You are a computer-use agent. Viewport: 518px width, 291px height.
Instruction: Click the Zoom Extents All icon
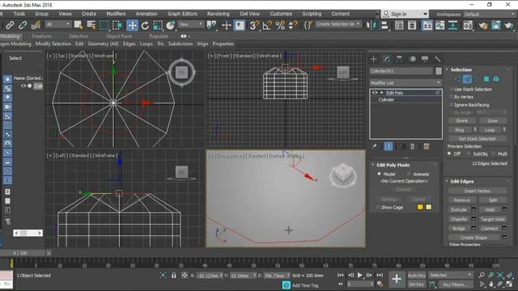click(x=510, y=275)
